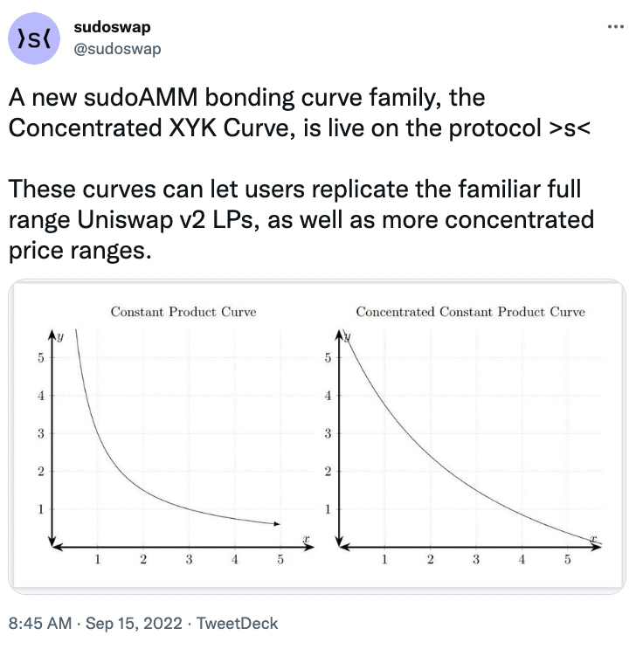This screenshot has height=649, width=643.
Task: Click tick label 5 on right chart's y-axis
Action: point(328,357)
